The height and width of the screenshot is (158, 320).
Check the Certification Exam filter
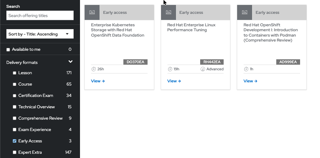click(15, 96)
